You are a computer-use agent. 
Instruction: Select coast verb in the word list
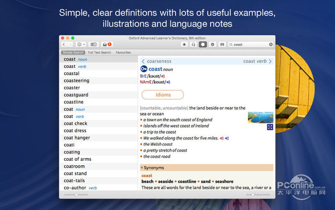99,66
